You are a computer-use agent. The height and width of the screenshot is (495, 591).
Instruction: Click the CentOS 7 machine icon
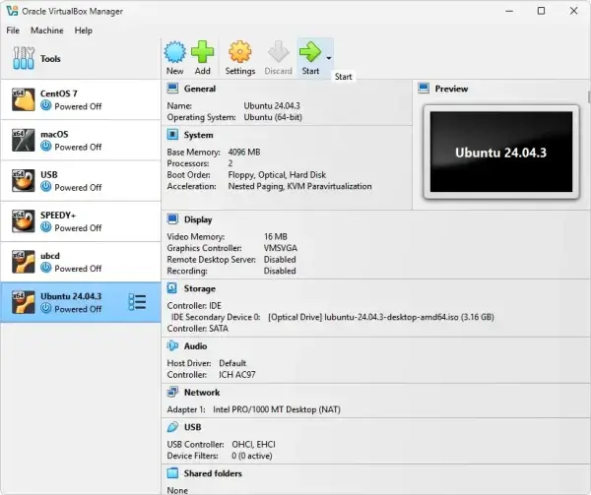(23, 99)
